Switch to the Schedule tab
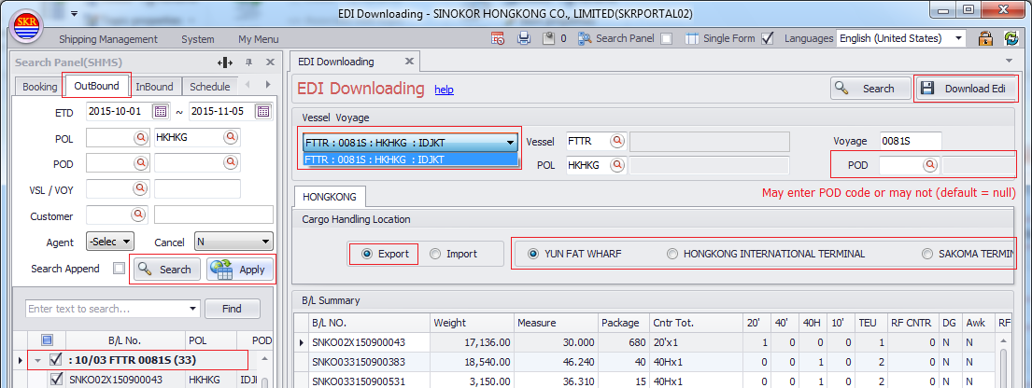Screen dimensions: 1032x388 click(x=210, y=87)
